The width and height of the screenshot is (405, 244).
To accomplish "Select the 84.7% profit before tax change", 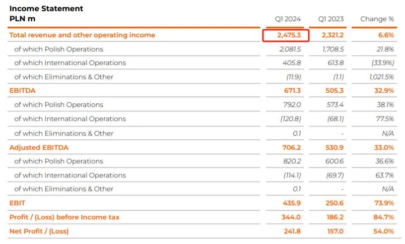I will [x=383, y=217].
